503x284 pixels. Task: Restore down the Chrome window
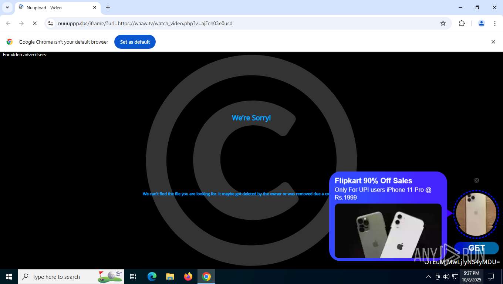pos(477,7)
